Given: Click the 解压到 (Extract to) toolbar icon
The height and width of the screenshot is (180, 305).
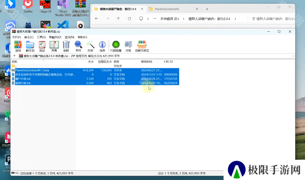Looking at the screenshot, I should [30, 46].
